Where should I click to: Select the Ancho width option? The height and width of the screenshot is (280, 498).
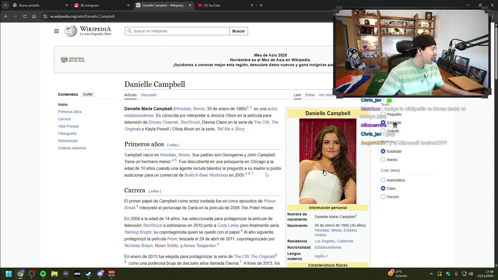point(383,160)
